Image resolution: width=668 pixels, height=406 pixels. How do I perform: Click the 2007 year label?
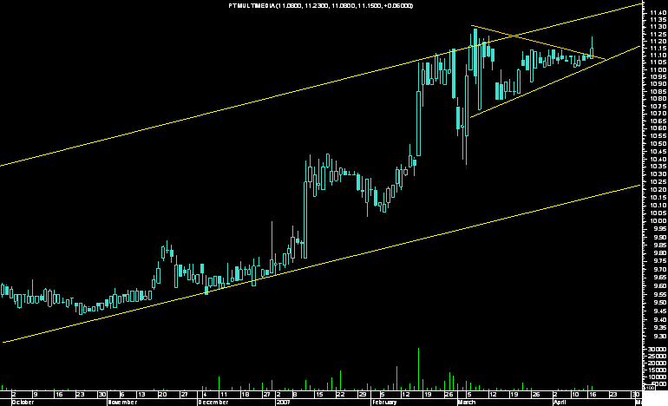point(284,403)
